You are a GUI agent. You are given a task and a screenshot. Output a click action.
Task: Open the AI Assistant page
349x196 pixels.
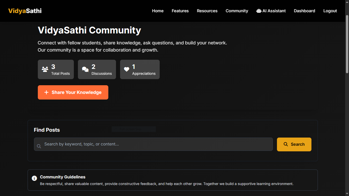point(271,11)
